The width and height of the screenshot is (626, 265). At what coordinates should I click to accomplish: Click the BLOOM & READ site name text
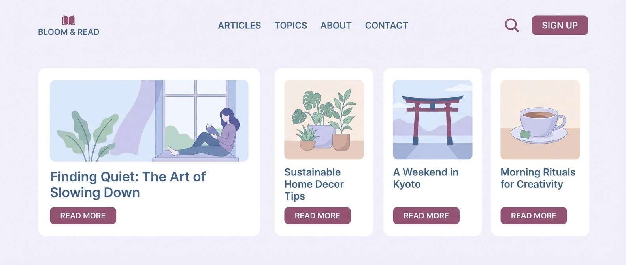click(x=68, y=32)
